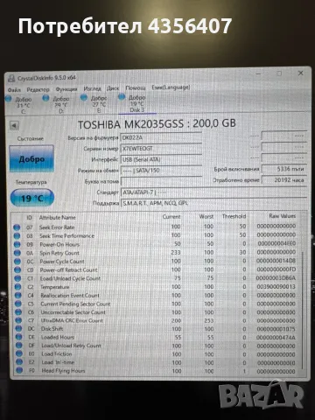Select the Load/Unload Cycle Count attribute name
The height and width of the screenshot is (420, 315).
click(x=70, y=278)
